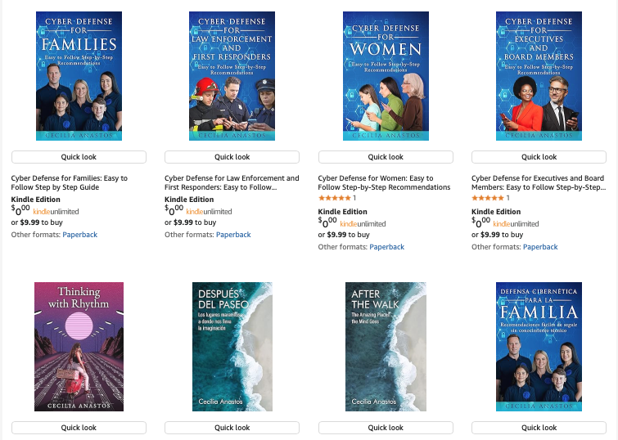Open Quick look for Thinking with Rhythm
618x440 pixels.
79,428
